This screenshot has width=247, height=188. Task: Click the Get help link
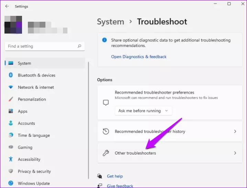(x=115, y=176)
